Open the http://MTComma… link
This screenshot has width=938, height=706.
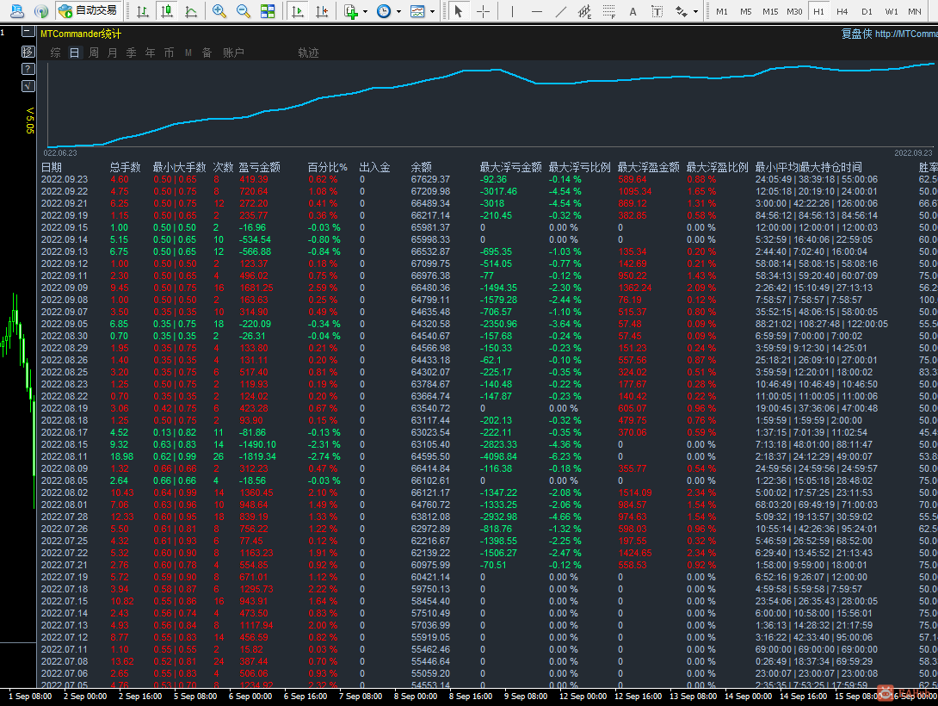[905, 34]
